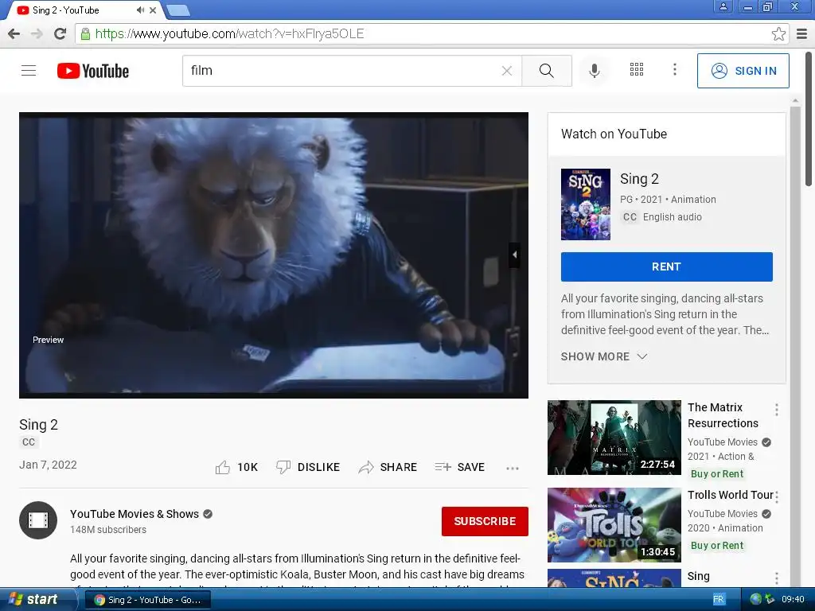The image size is (815, 611).
Task: Focus the YouTube search field
Action: 343,71
